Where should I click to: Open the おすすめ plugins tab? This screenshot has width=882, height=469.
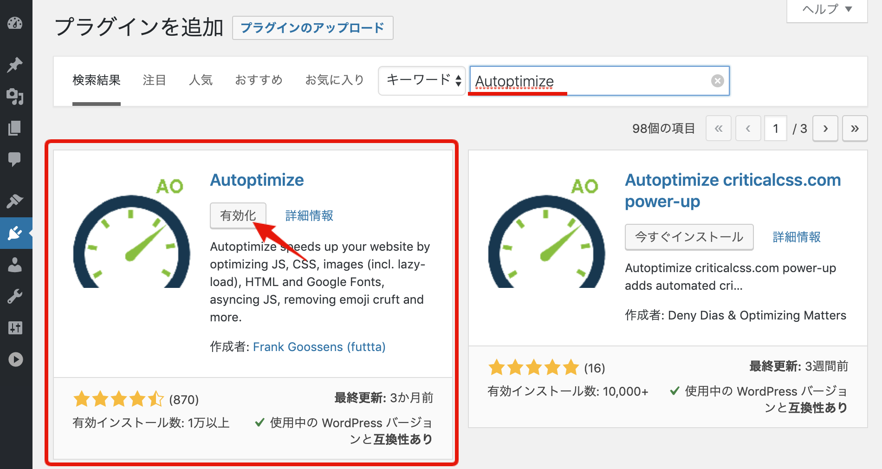259,80
